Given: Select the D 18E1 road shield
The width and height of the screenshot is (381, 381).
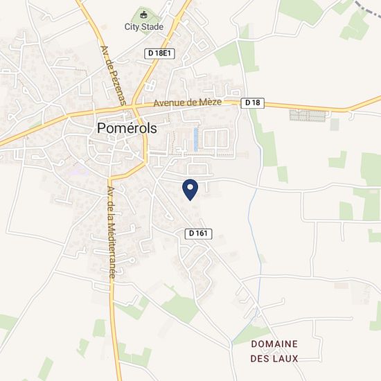Looking at the screenshot, I should pos(159,53).
